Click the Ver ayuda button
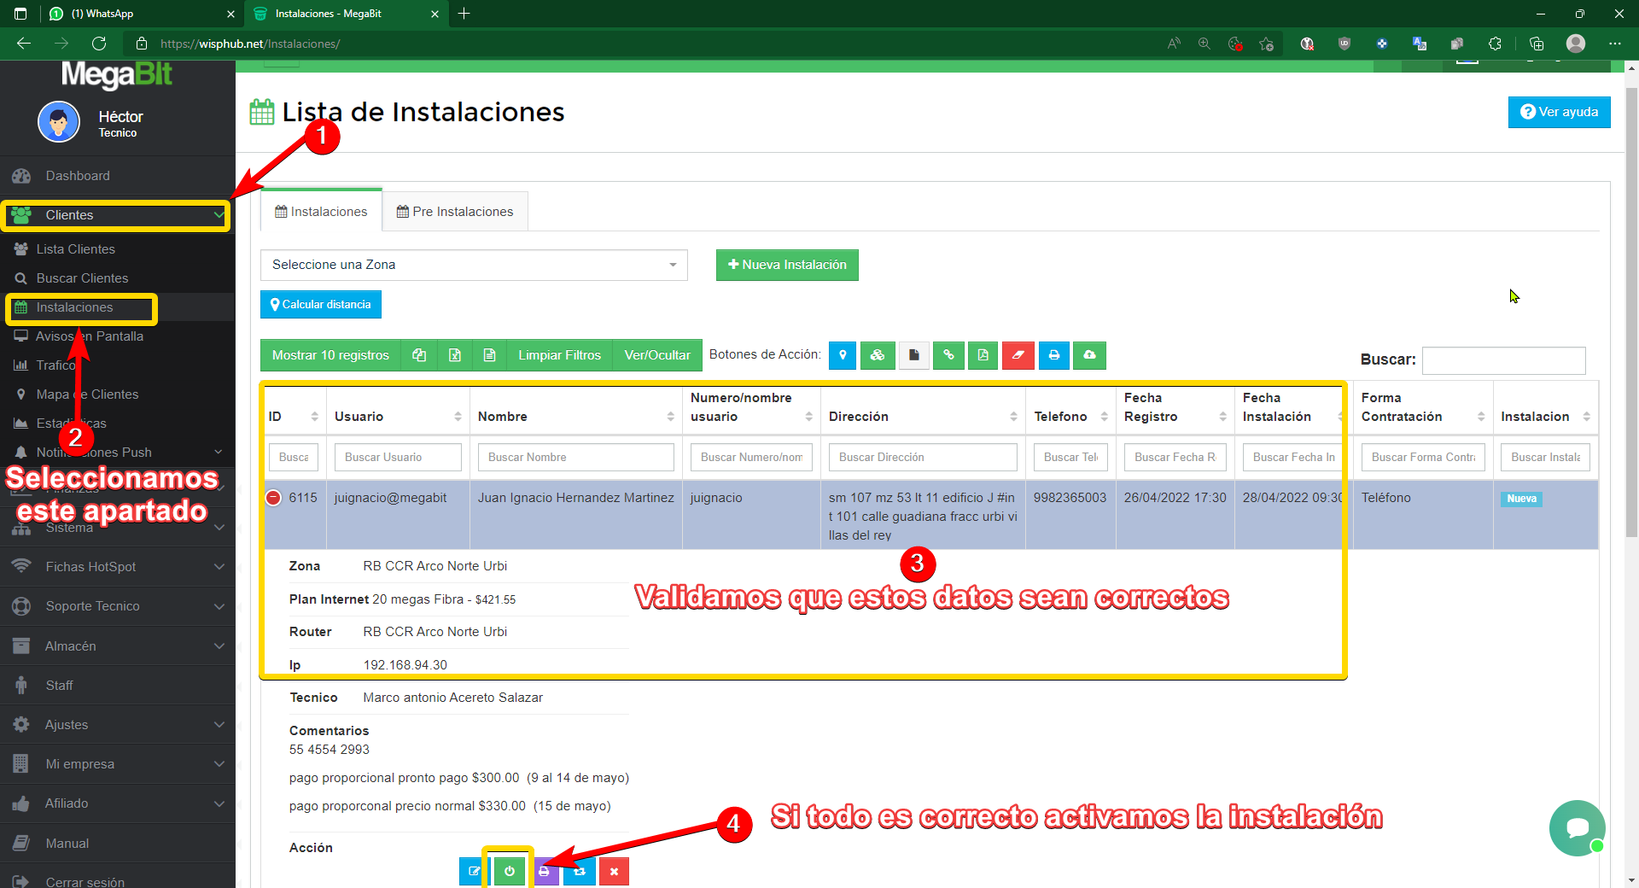The width and height of the screenshot is (1639, 888). tap(1560, 112)
